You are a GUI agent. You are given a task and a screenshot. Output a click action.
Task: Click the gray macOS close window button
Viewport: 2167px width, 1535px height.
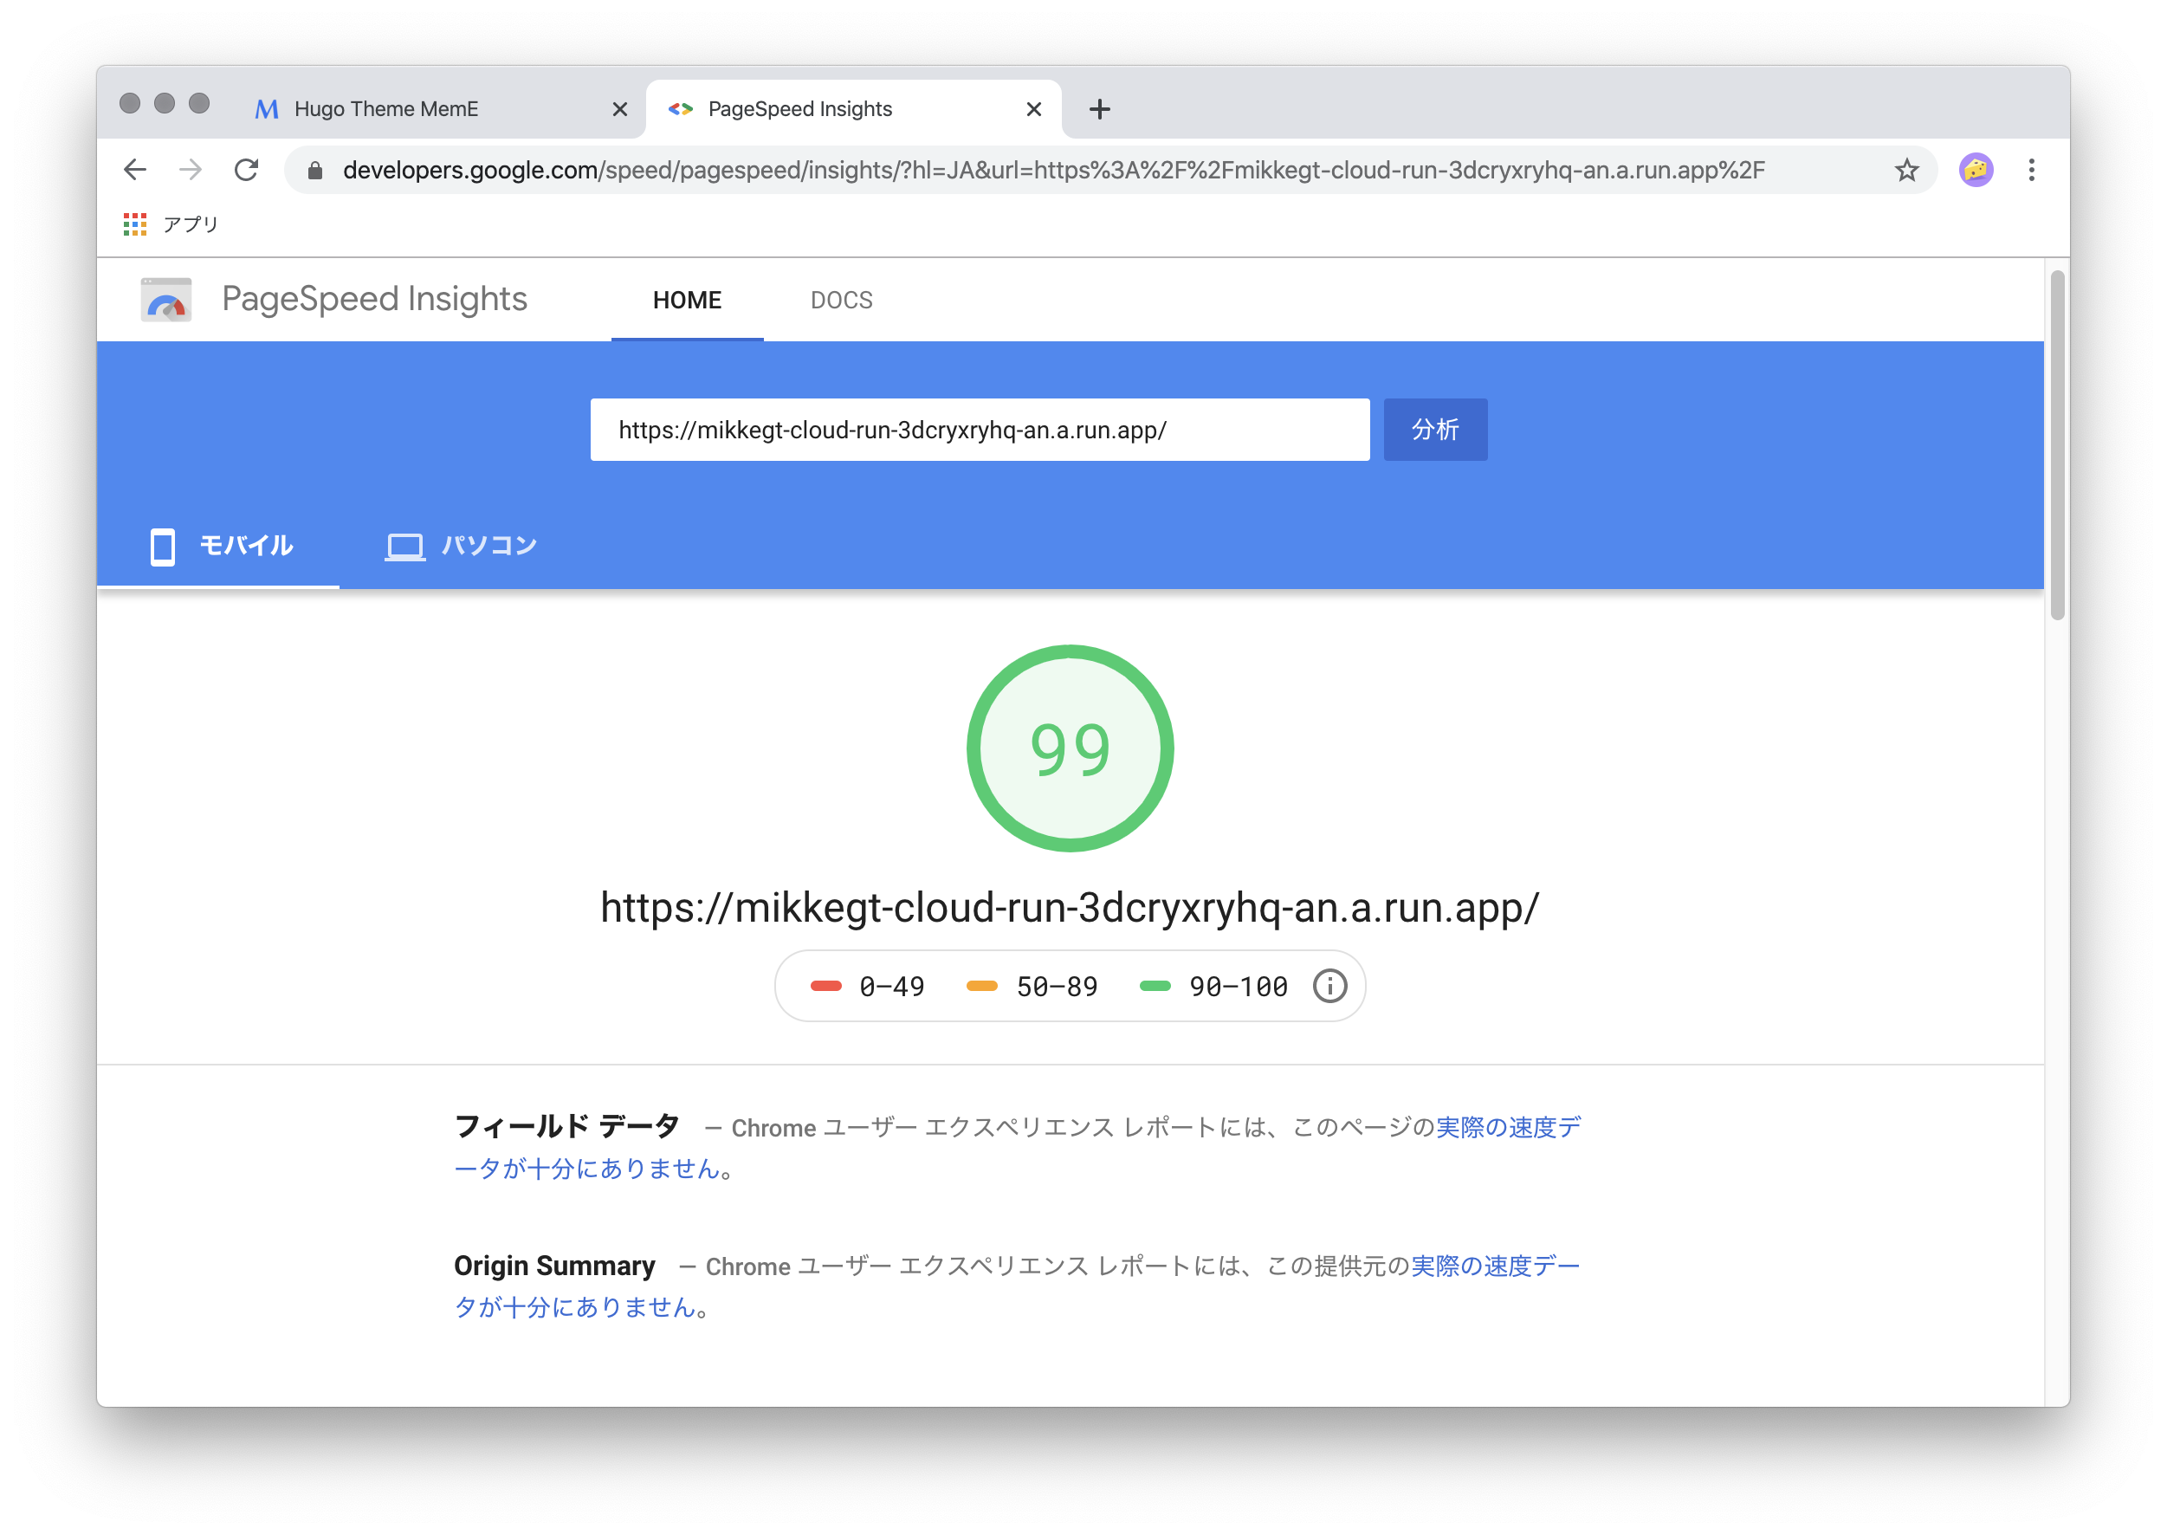click(131, 103)
